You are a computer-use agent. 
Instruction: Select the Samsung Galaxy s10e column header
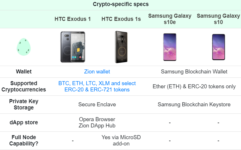[x=170, y=19]
